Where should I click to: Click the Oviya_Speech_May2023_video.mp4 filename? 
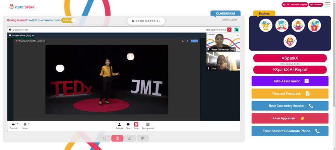point(32,41)
